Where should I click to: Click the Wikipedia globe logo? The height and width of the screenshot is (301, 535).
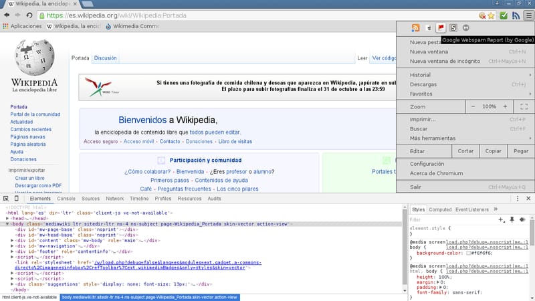35,57
